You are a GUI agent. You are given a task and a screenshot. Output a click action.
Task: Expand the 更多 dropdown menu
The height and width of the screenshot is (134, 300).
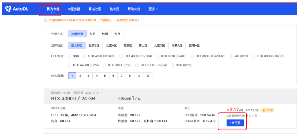point(153,9)
